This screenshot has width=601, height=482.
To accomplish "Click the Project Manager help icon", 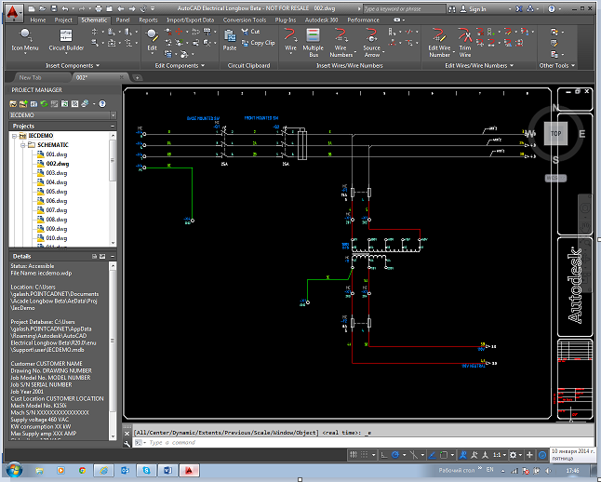I will pos(102,104).
